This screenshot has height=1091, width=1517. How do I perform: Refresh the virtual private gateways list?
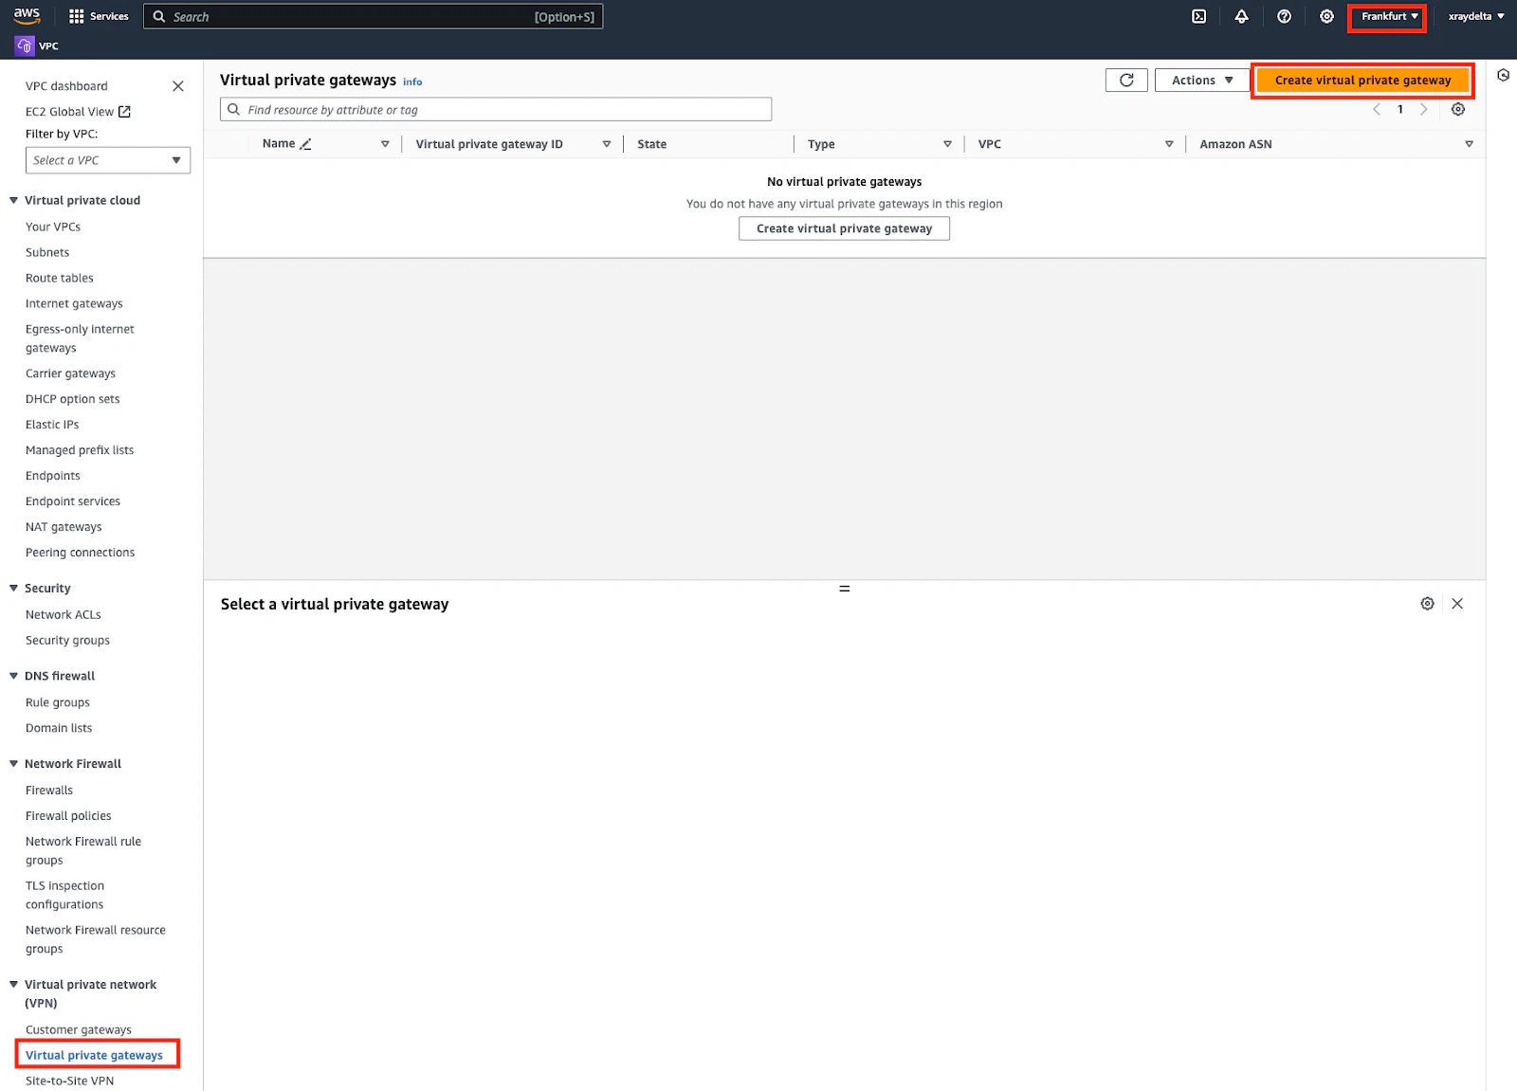point(1125,80)
